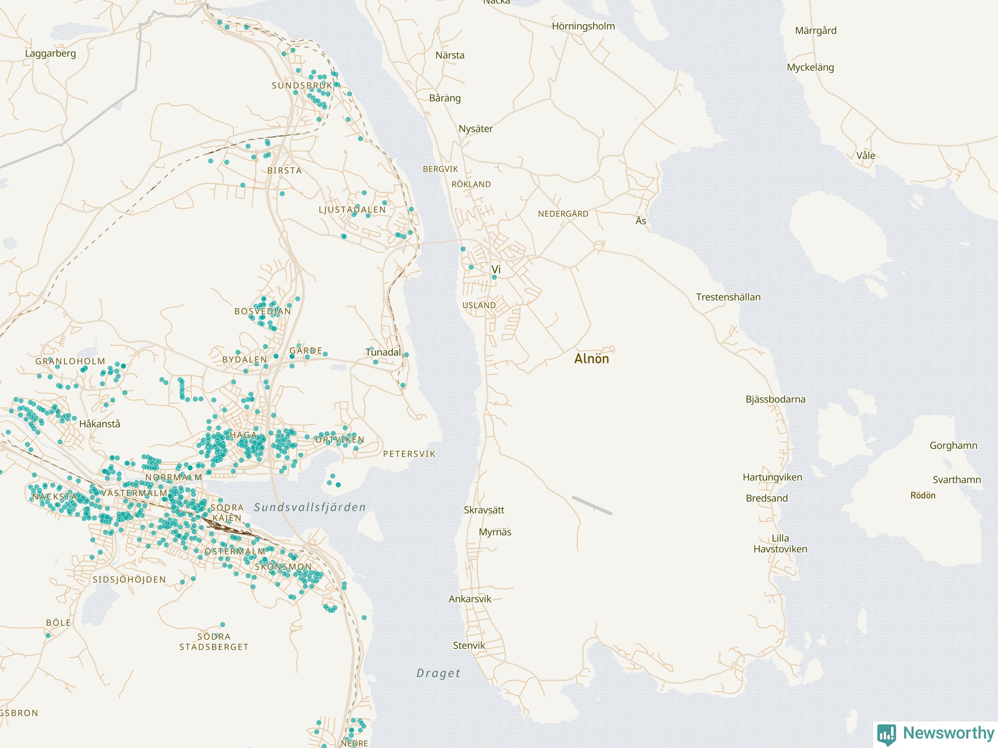
Task: Click the Laggarberg place label
Action: (x=50, y=53)
